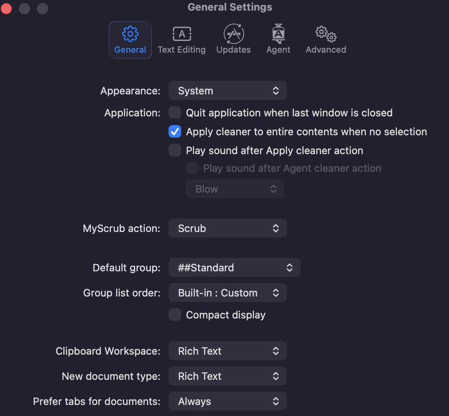The width and height of the screenshot is (449, 416).
Task: Switch to the Agent icon tab
Action: 278,40
